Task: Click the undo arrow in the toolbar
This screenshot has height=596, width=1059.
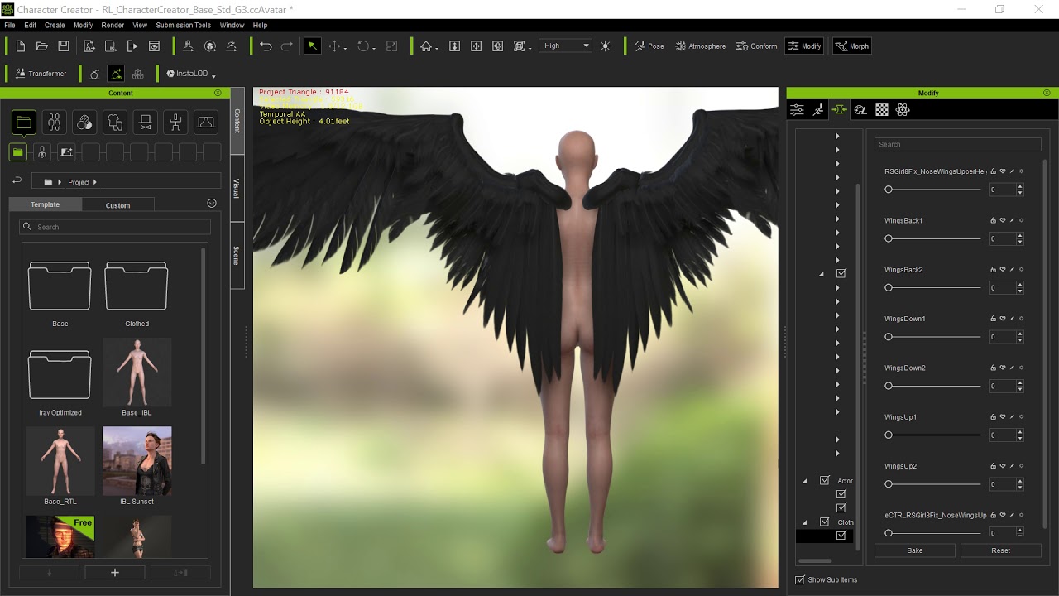Action: click(266, 46)
